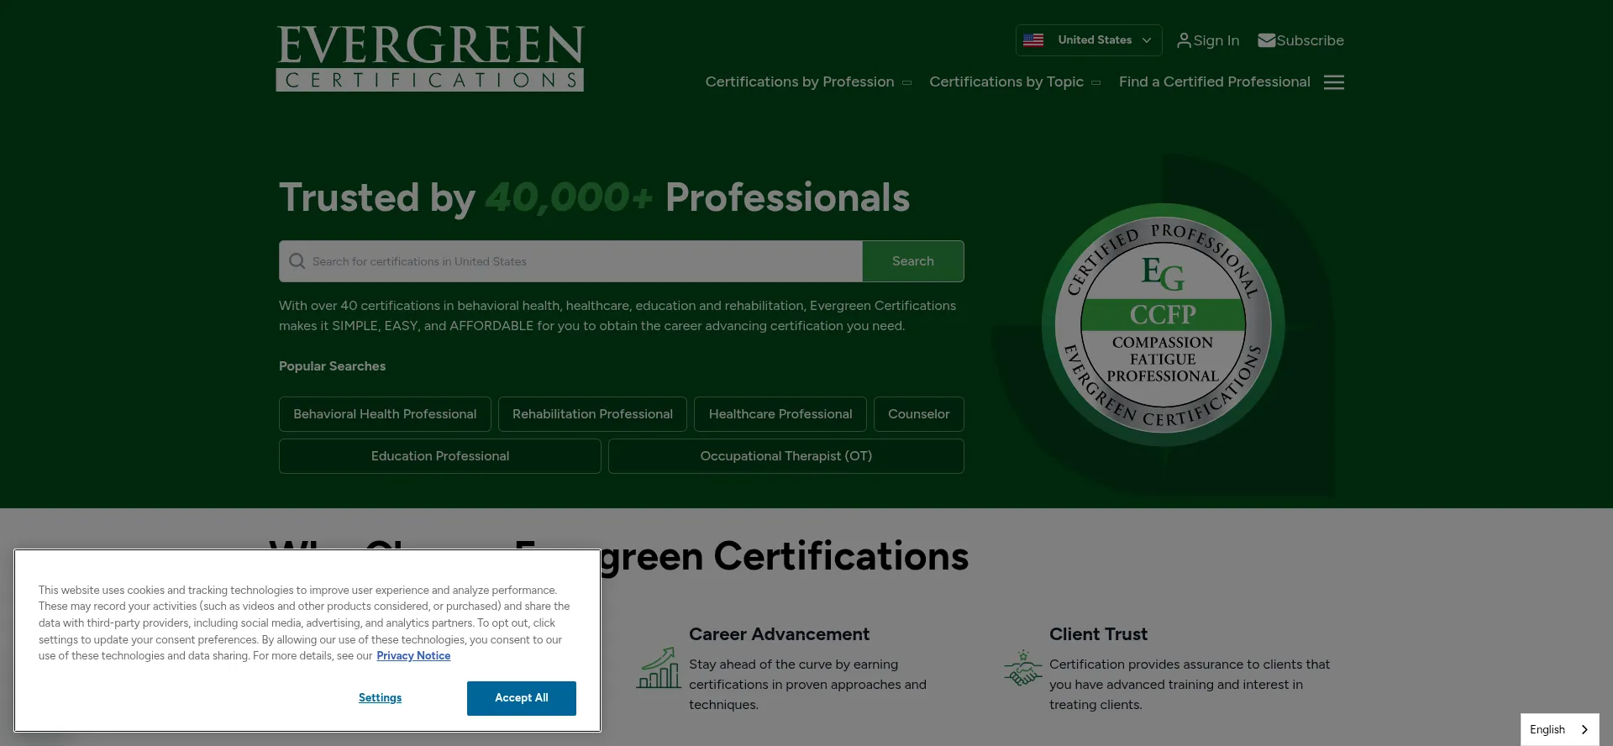Click the Client Trust heading
1613x746 pixels.
click(1098, 634)
